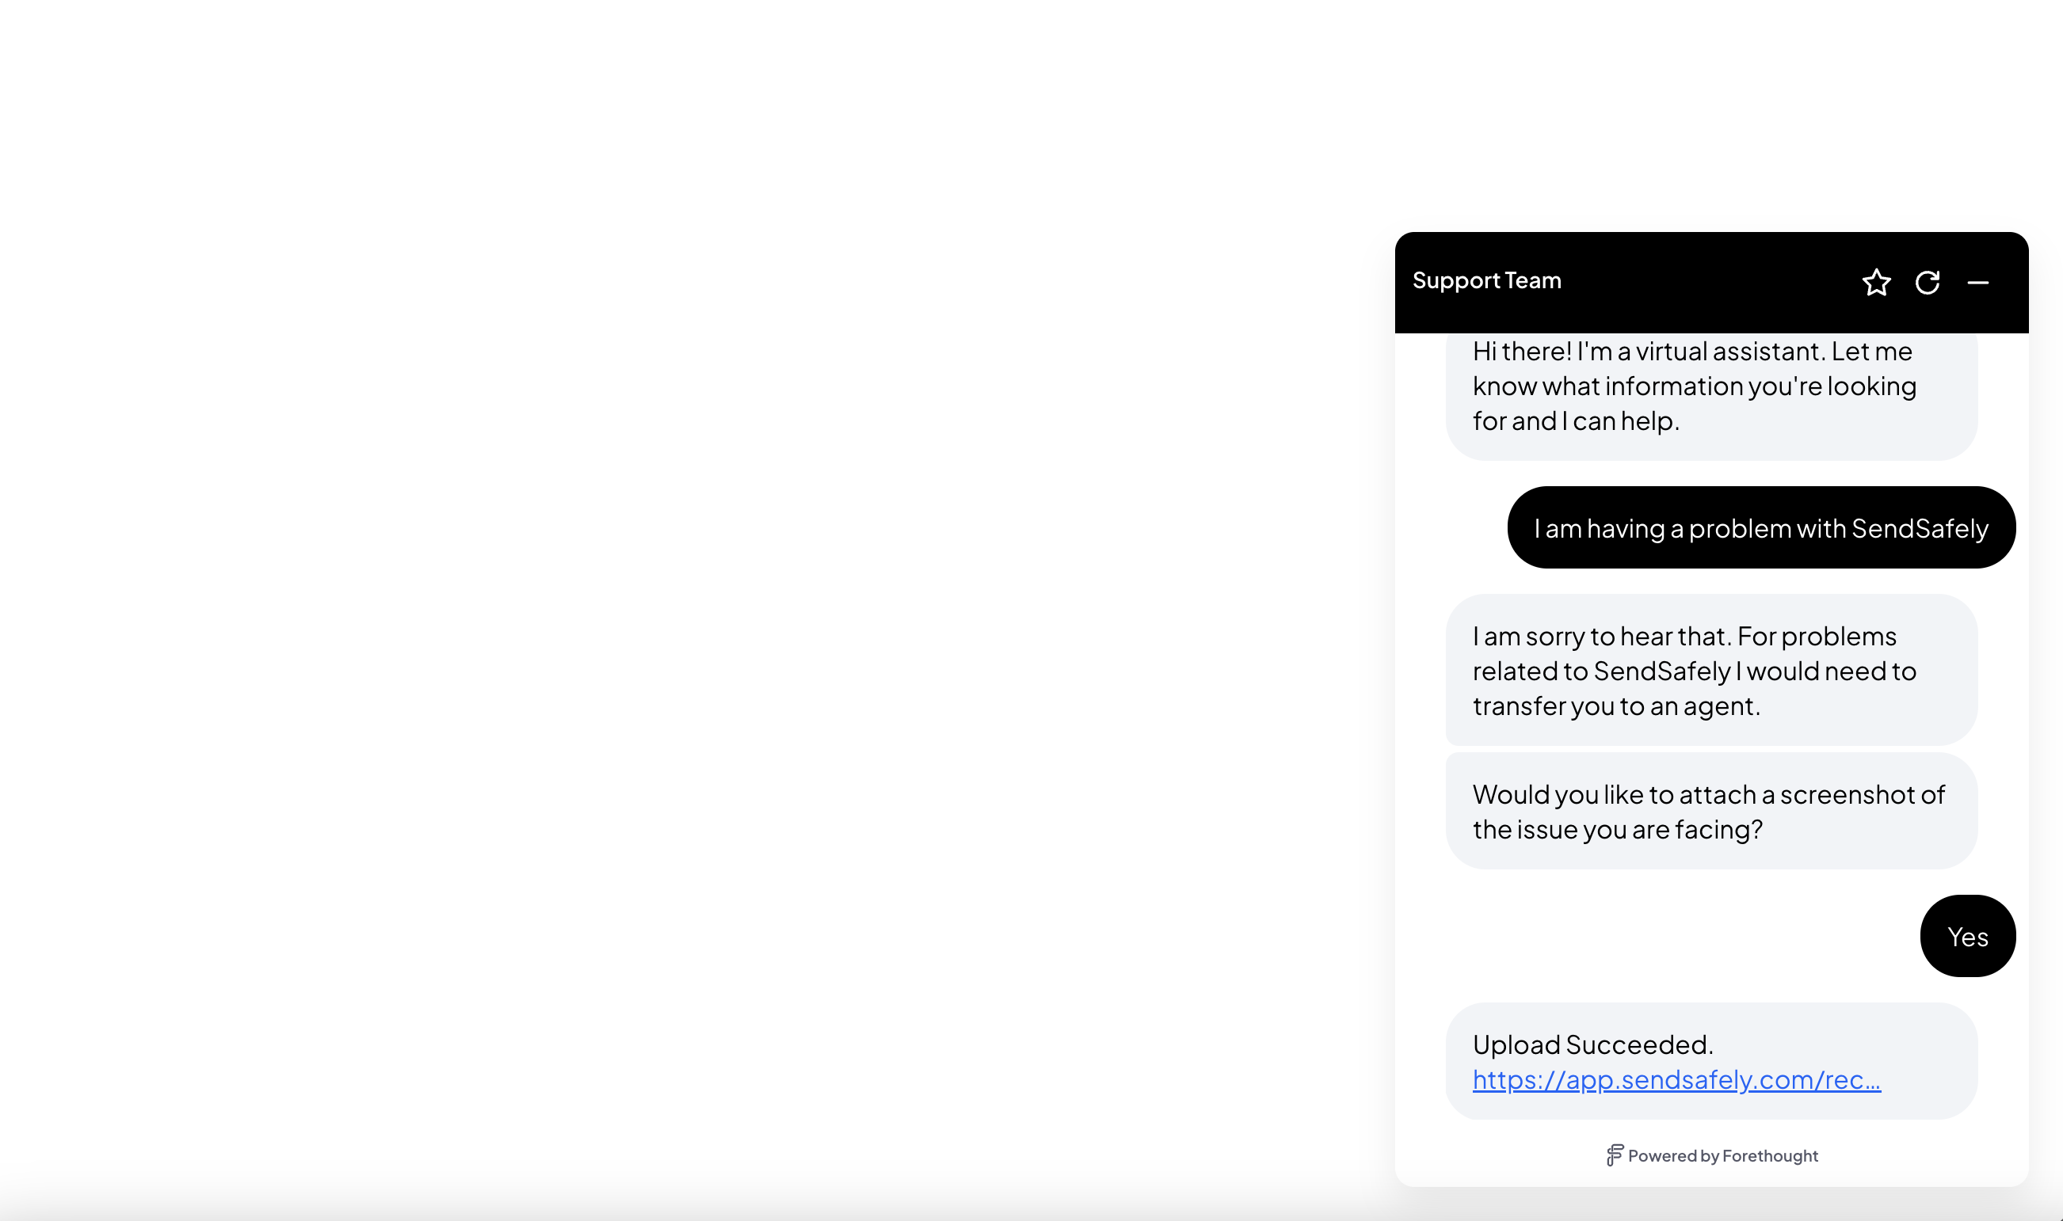Click the words 'for and I can help.'
2063x1221 pixels.
coord(1575,421)
